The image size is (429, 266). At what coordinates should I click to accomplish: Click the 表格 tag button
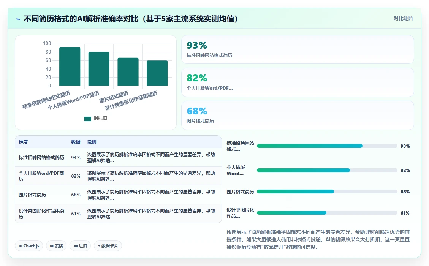[x=56, y=246]
